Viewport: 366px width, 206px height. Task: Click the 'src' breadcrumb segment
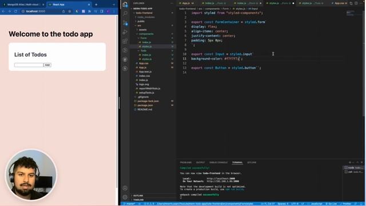pyautogui.click(x=200, y=9)
